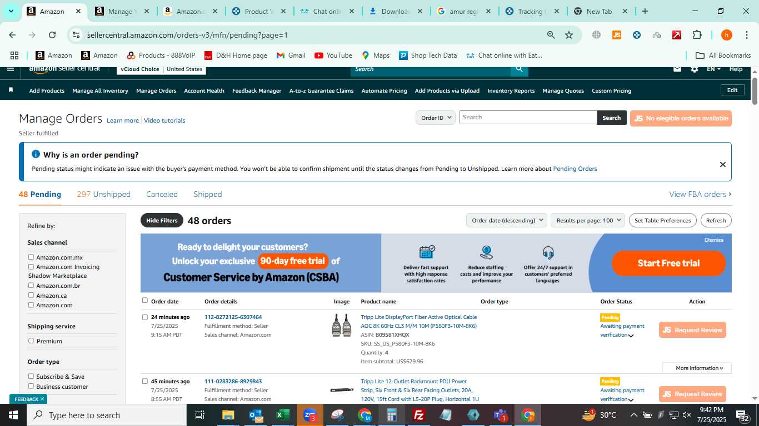The height and width of the screenshot is (426, 759).
Task: Check the Business customer order type
Action: (31, 386)
